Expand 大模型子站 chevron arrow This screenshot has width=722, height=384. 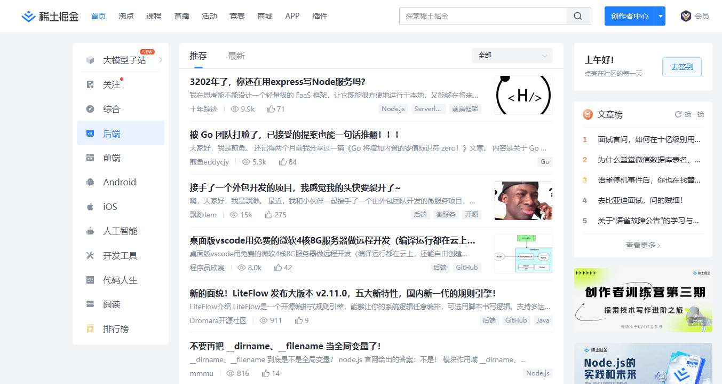(x=161, y=60)
